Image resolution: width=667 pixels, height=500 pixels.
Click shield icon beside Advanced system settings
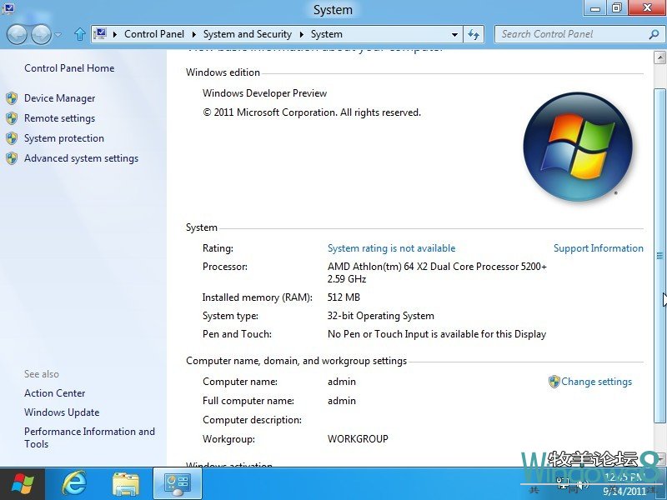coord(12,158)
